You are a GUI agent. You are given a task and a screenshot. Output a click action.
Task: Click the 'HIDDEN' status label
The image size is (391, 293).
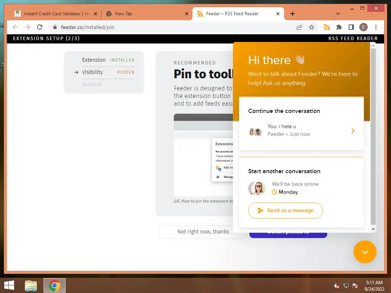point(126,72)
